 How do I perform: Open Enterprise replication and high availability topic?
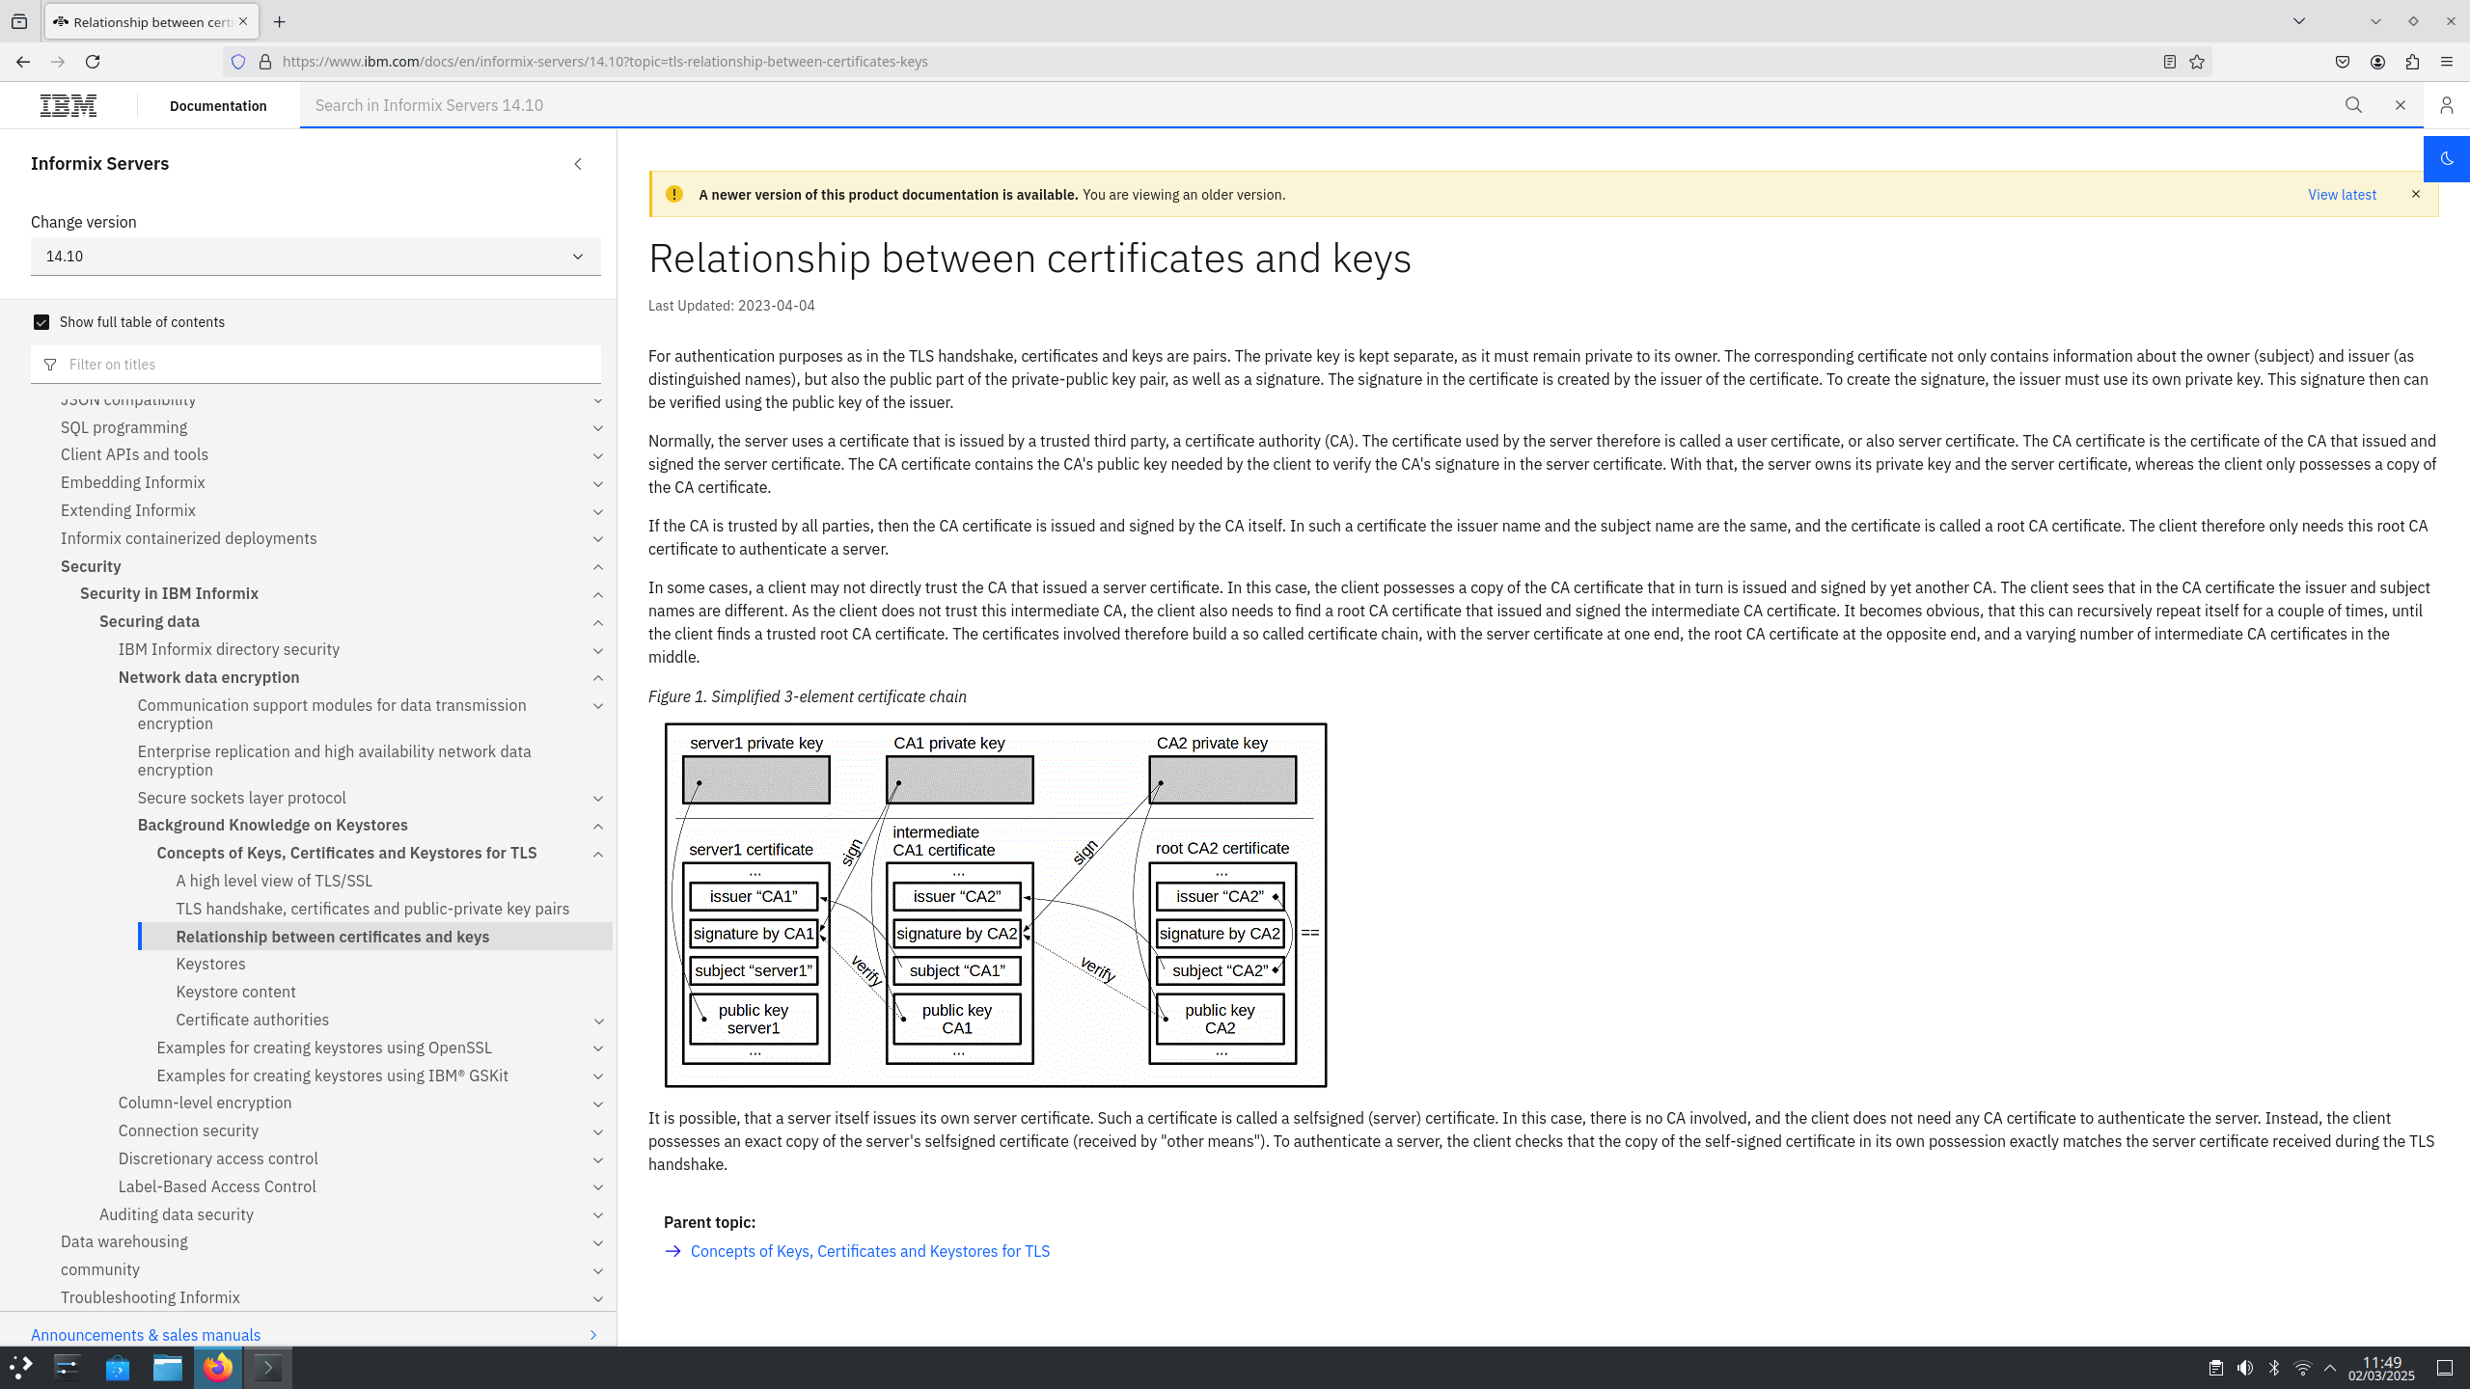(335, 761)
